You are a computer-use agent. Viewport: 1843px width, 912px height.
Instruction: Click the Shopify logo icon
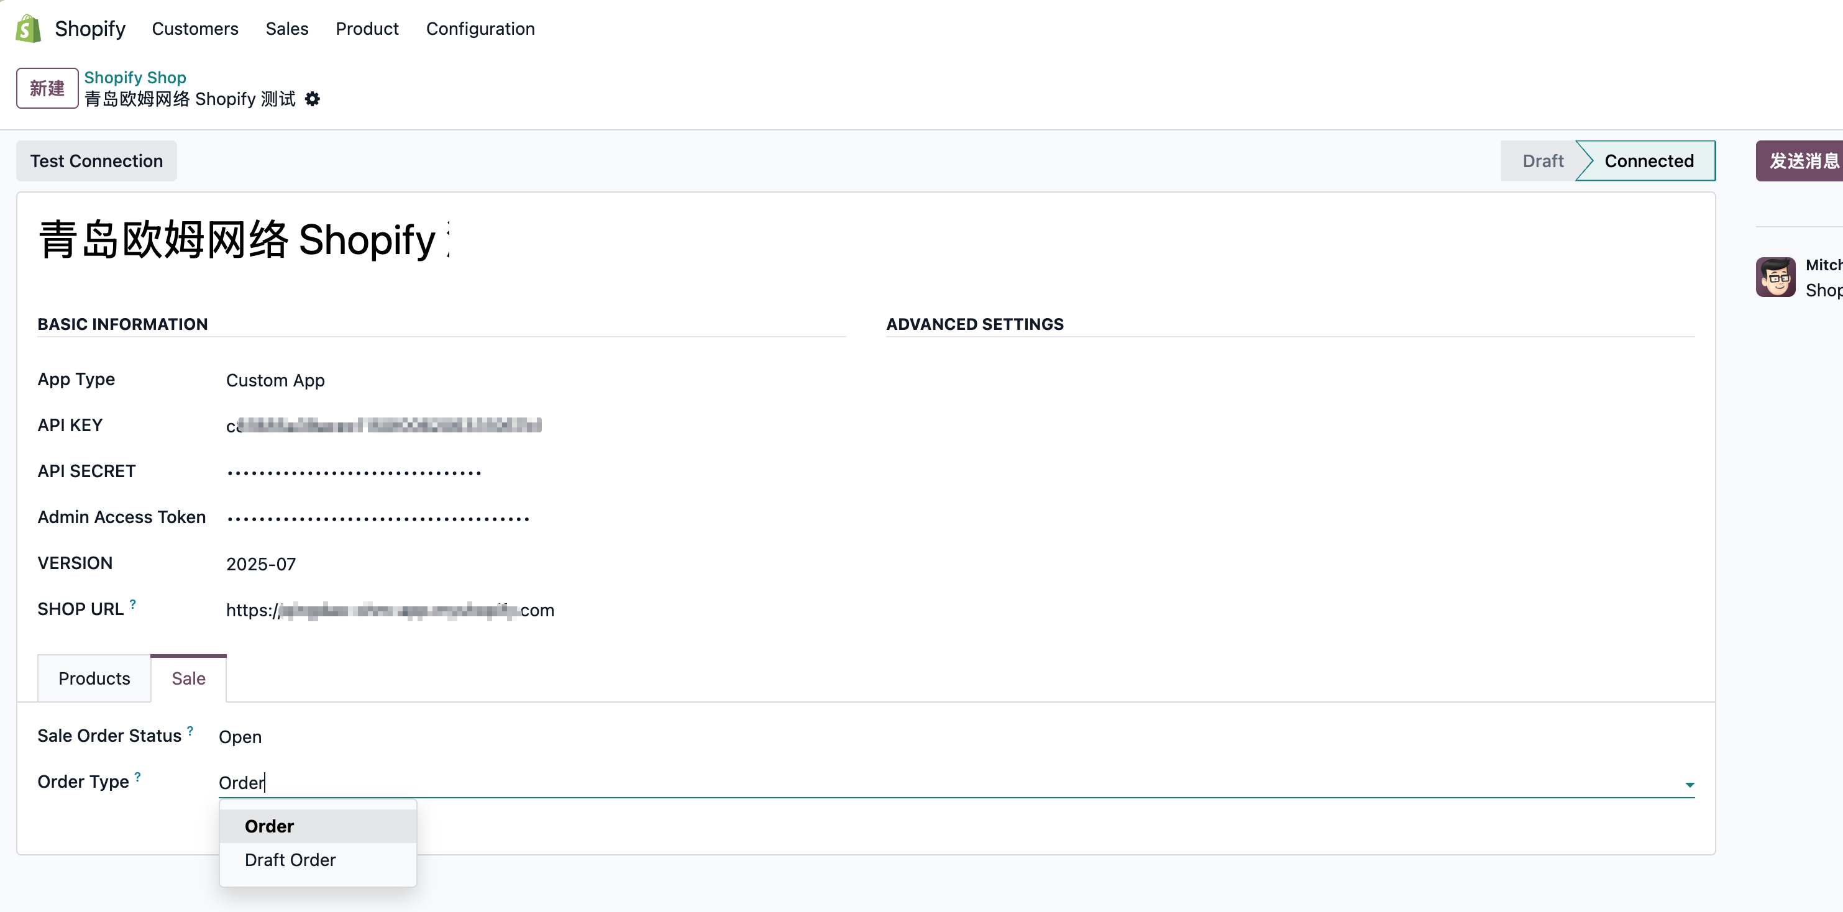(x=27, y=29)
